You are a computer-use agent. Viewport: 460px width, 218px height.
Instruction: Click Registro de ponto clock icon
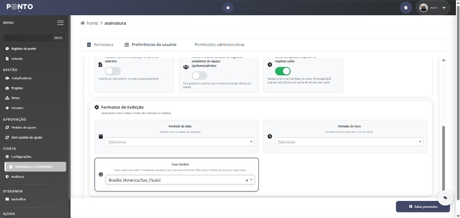tap(7, 48)
